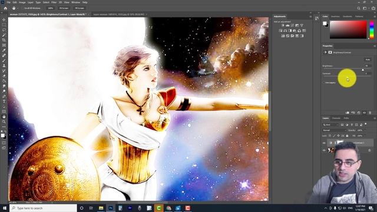Switch to the Paths tab
This screenshot has width=377, height=212.
click(x=346, y=118)
